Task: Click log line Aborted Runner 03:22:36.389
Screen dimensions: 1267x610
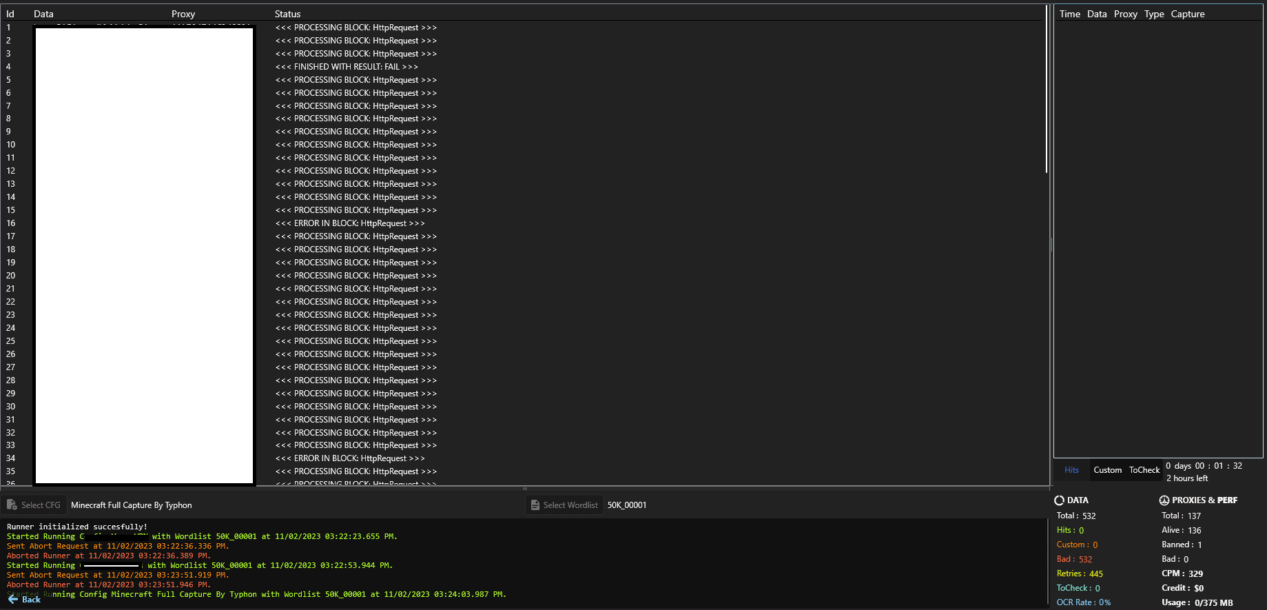Action: (x=109, y=556)
